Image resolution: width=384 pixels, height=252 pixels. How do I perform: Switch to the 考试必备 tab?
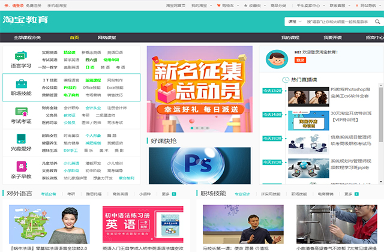tap(48, 194)
